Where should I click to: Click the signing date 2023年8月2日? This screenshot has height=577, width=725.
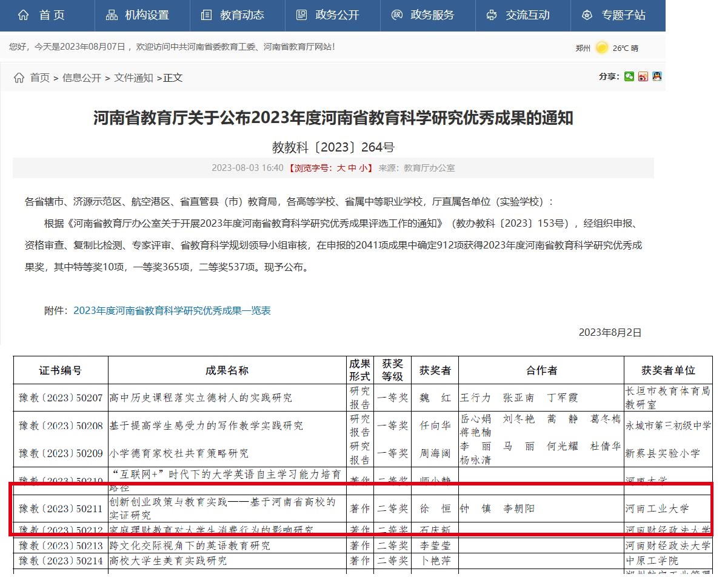(x=610, y=332)
